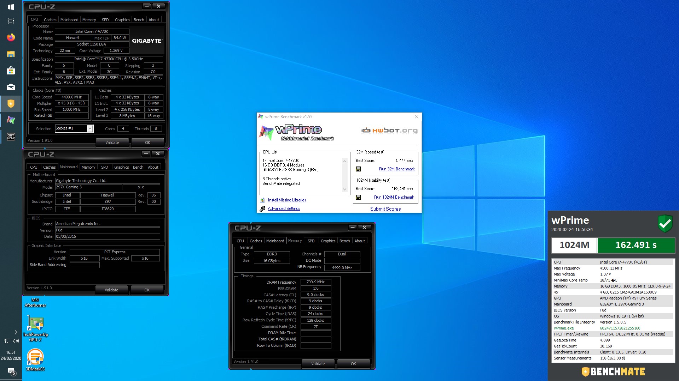Open Task View in the taskbar
The width and height of the screenshot is (679, 381).
pyautogui.click(x=11, y=21)
